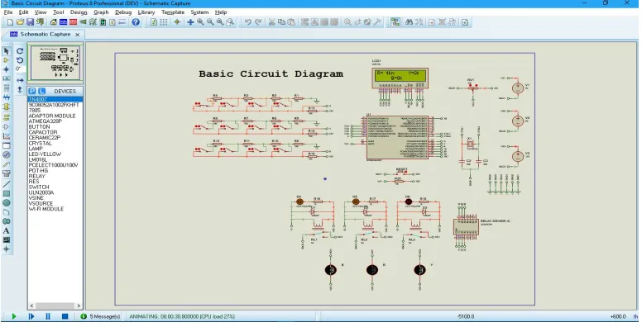Step the simulation forward
Viewport: 642px width, 327px height.
tap(31, 316)
